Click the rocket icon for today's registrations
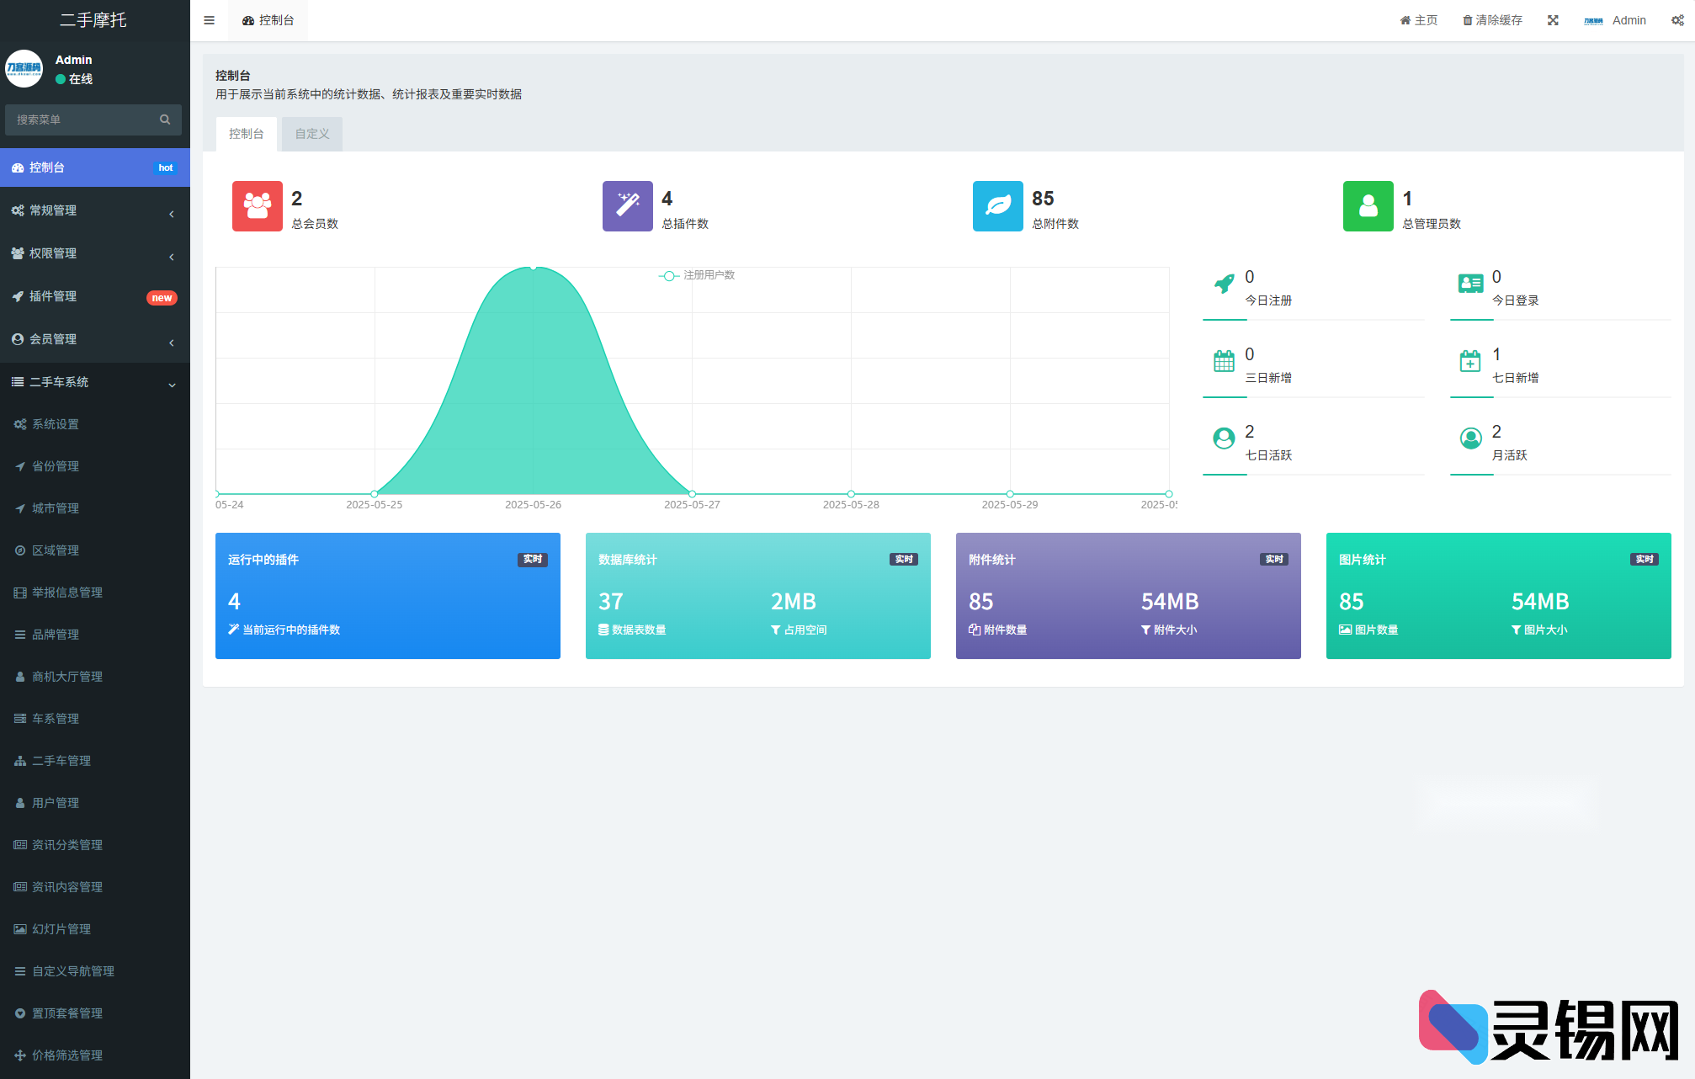Image resolution: width=1695 pixels, height=1079 pixels. [1224, 284]
